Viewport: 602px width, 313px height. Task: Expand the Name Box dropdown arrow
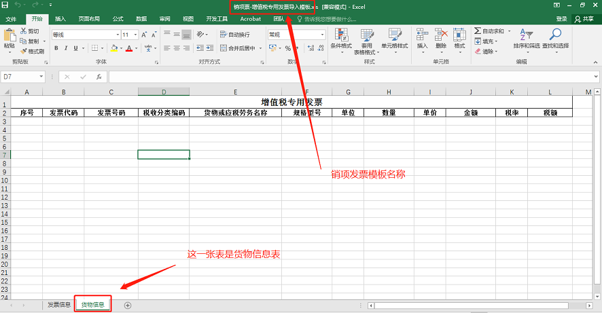coord(41,77)
